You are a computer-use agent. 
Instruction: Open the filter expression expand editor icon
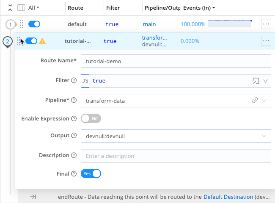tap(256, 81)
